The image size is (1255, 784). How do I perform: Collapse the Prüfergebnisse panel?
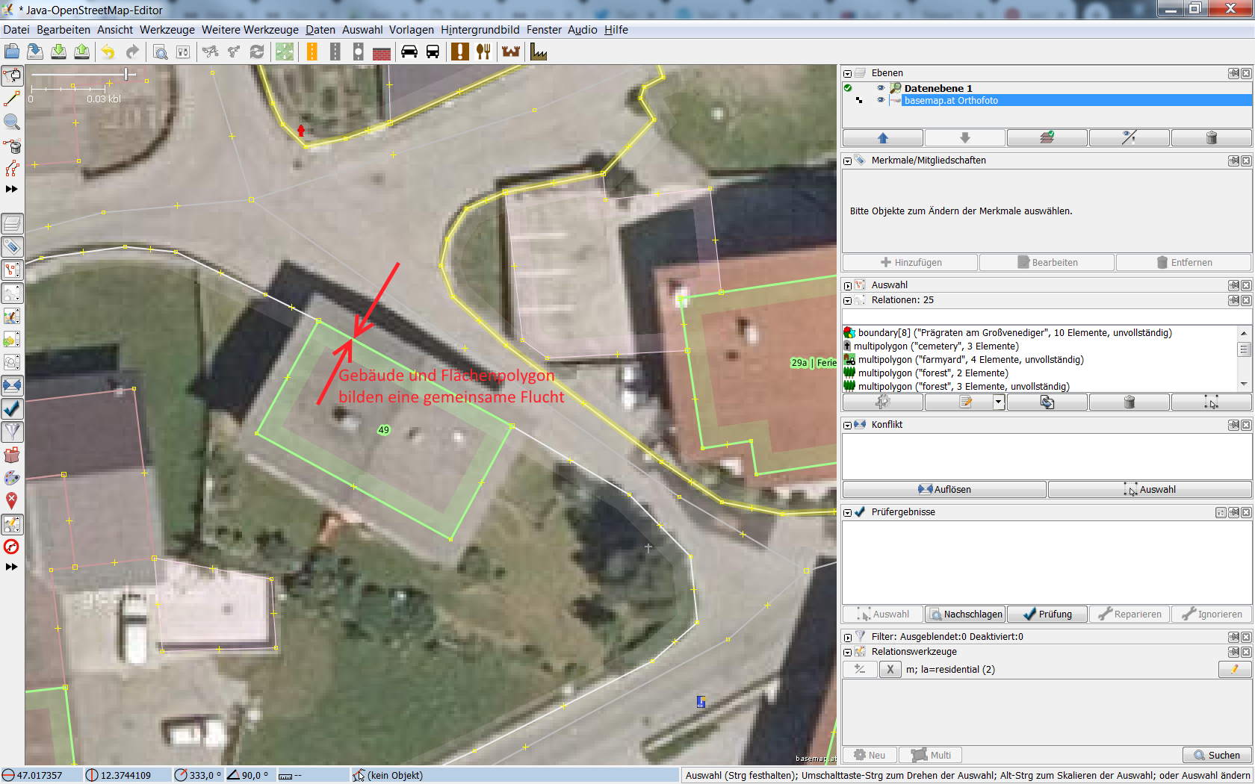847,512
